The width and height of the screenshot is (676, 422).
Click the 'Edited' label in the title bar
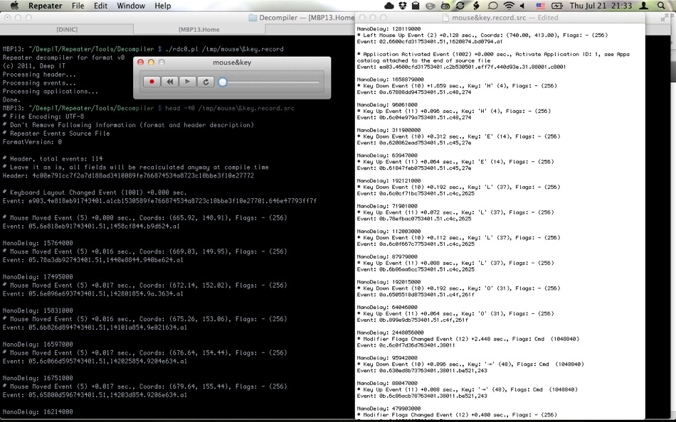548,18
